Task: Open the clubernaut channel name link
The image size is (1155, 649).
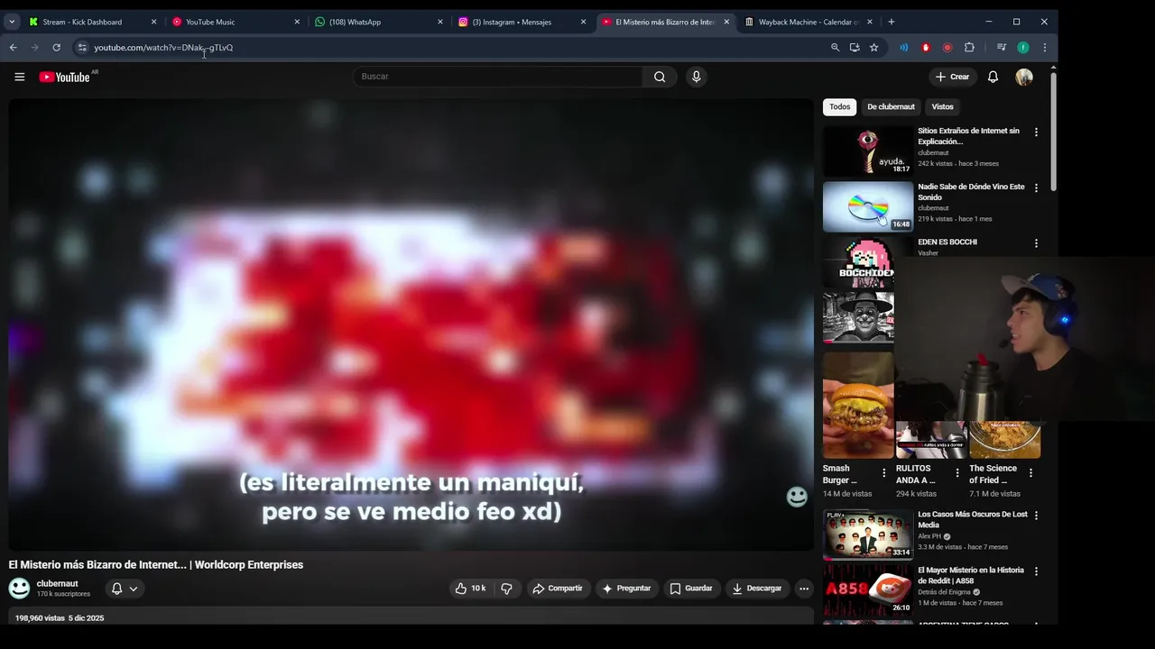Action: pos(58,583)
